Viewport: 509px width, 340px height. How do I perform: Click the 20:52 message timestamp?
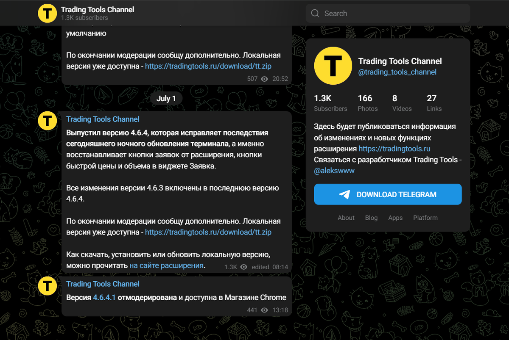coord(280,79)
